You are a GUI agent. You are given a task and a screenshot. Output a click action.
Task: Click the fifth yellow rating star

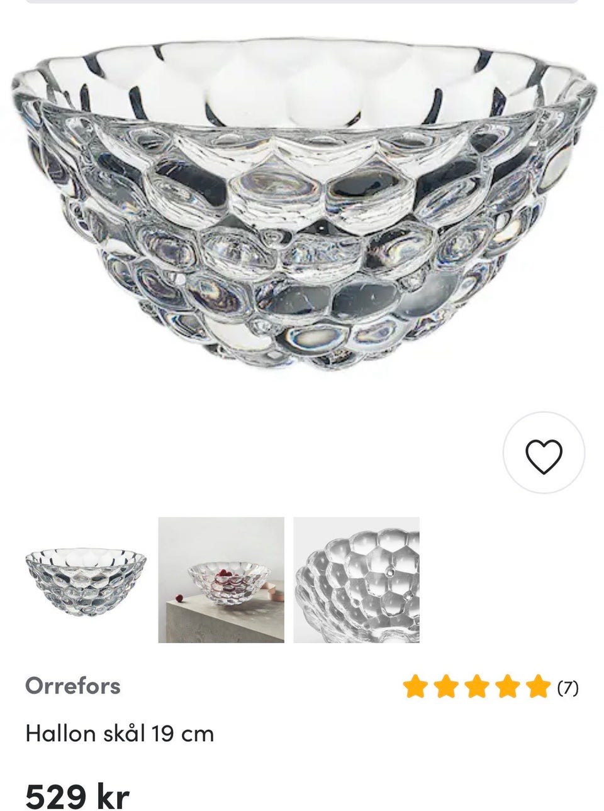(539, 687)
